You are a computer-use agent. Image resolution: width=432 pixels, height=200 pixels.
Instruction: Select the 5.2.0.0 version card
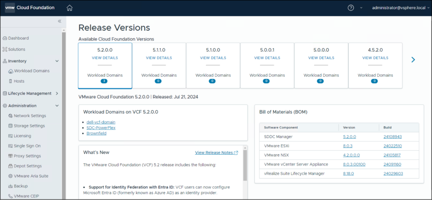[x=105, y=66]
